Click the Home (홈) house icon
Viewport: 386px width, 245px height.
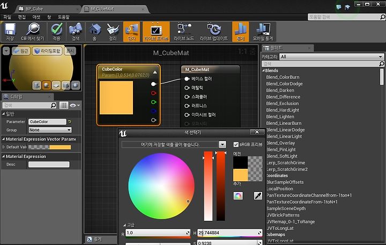pyautogui.click(x=95, y=32)
